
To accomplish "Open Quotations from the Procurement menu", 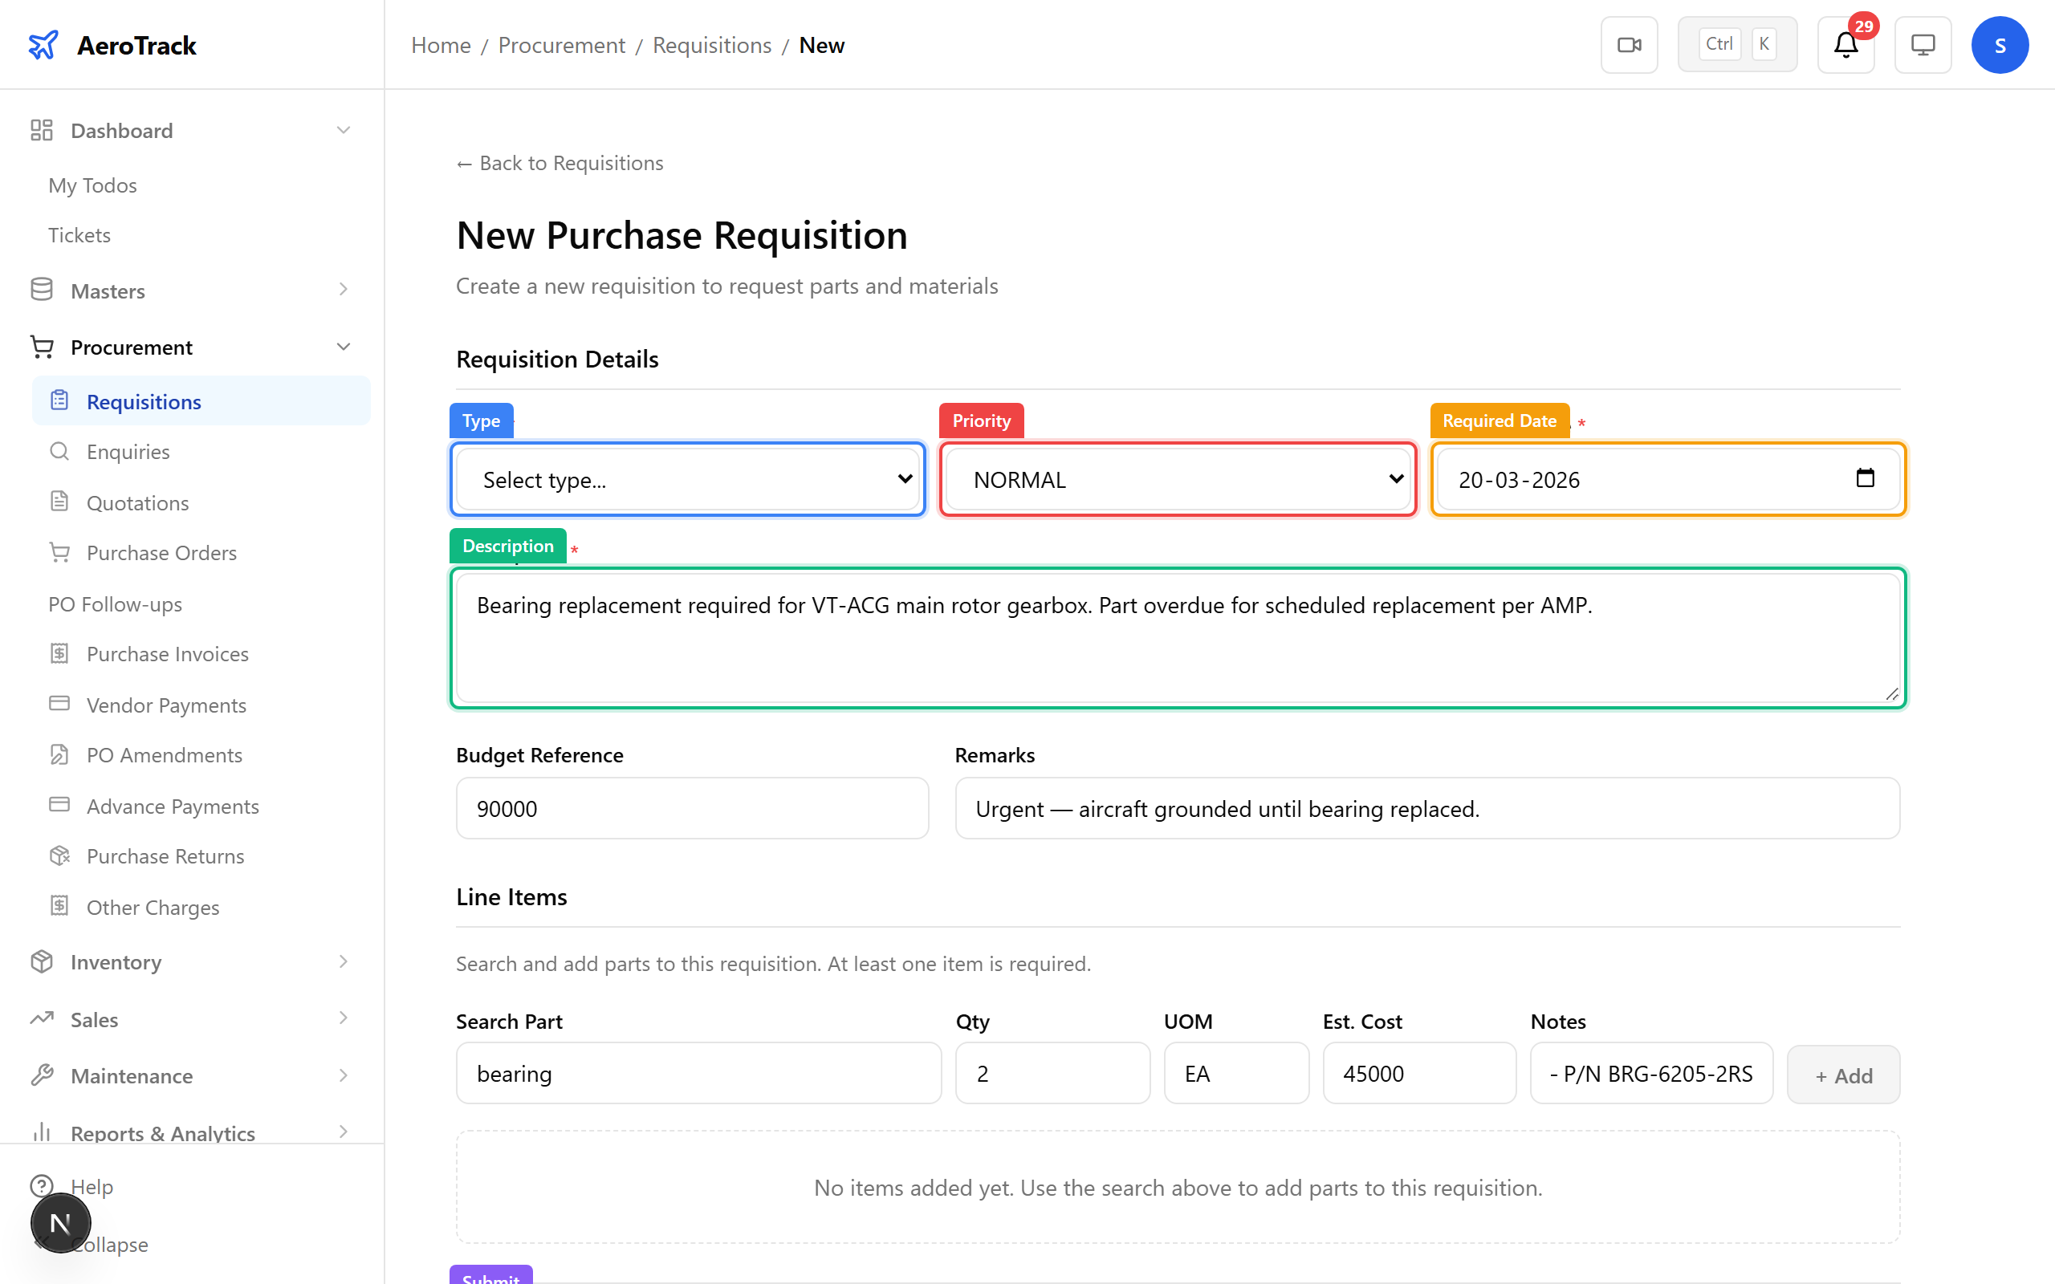I will tap(136, 502).
